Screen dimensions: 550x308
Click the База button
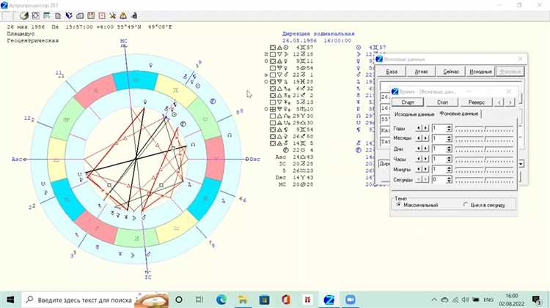pos(392,72)
